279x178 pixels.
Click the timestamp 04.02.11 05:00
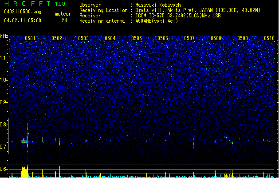coord(23,20)
